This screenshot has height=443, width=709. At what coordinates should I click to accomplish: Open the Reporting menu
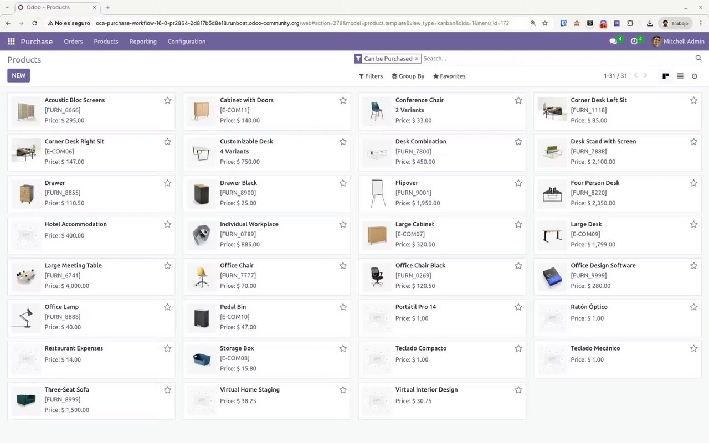[143, 42]
